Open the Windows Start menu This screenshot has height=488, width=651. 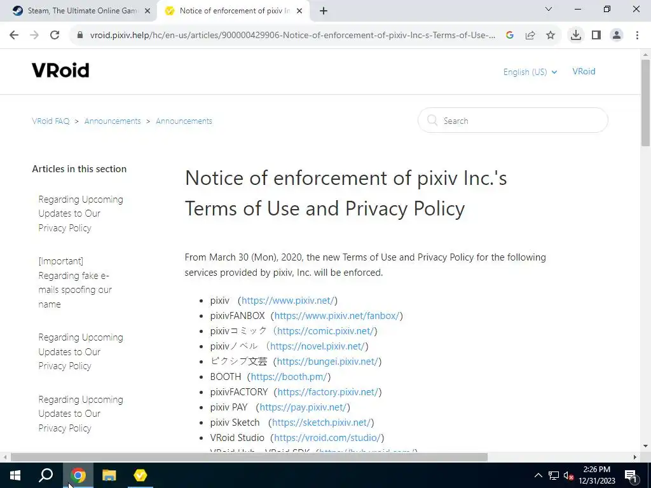tap(15, 475)
